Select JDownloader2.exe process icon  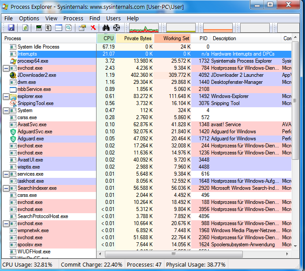pyautogui.click(x=13, y=75)
